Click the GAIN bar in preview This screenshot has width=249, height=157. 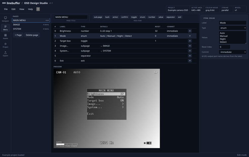pyautogui.click(x=67, y=144)
